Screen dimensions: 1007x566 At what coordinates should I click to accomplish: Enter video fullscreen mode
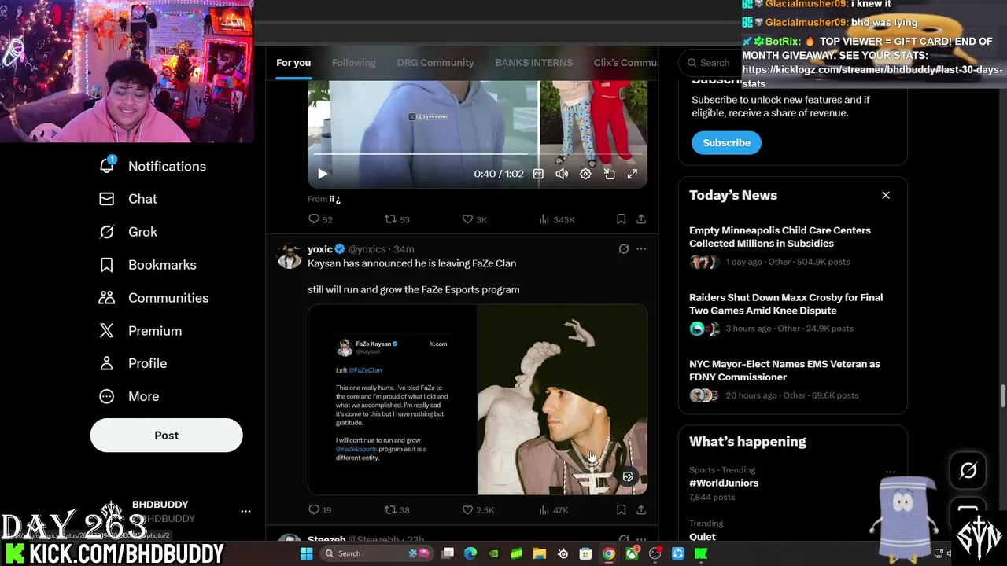[x=633, y=174]
